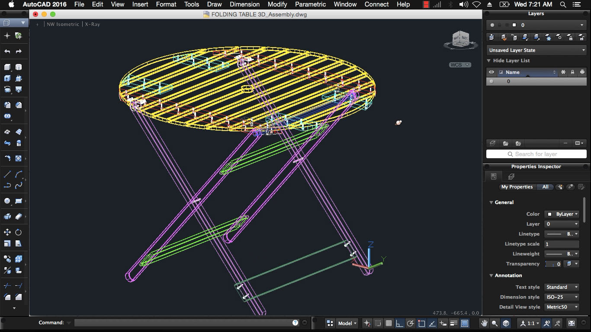Toggle visibility dot of layer 0
This screenshot has width=591, height=332.
(491, 81)
